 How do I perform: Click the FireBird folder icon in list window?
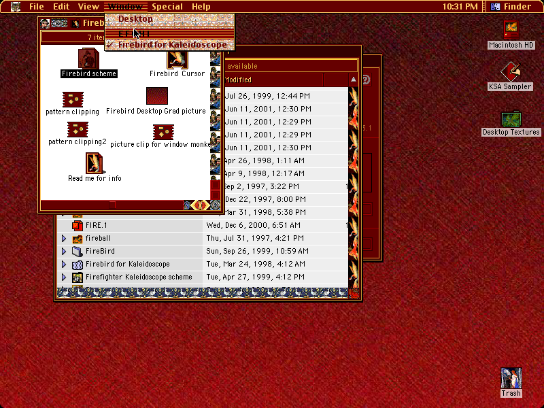click(77, 251)
